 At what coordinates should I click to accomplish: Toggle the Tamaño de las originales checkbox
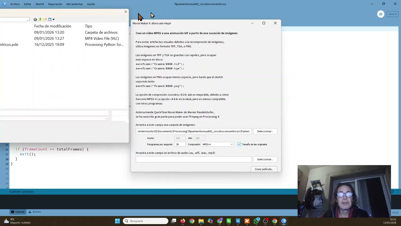click(x=239, y=144)
